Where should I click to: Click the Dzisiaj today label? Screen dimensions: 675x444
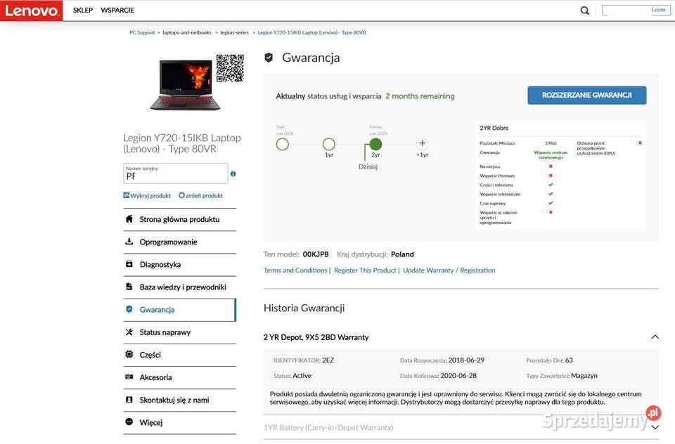[368, 166]
